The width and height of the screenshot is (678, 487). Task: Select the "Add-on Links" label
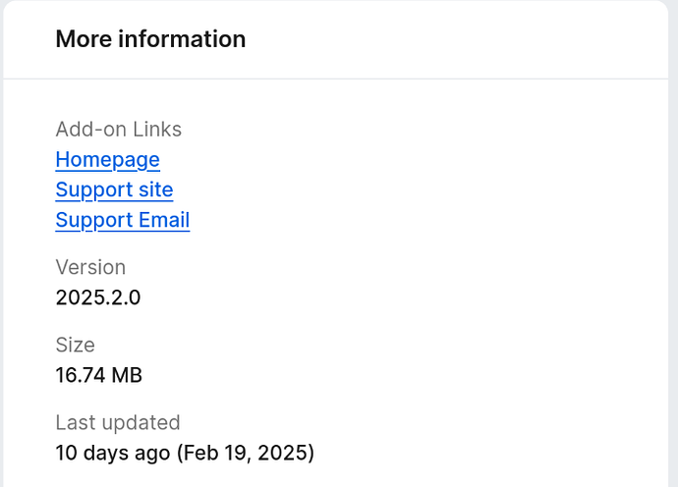pyautogui.click(x=118, y=130)
